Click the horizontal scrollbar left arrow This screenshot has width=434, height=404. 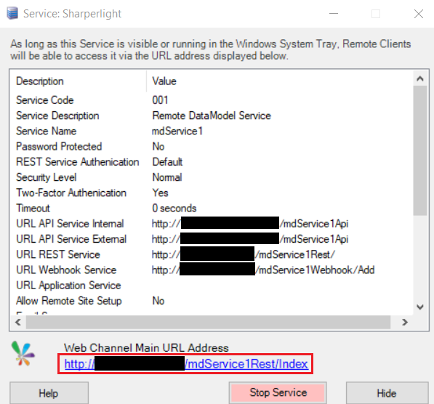pyautogui.click(x=18, y=322)
